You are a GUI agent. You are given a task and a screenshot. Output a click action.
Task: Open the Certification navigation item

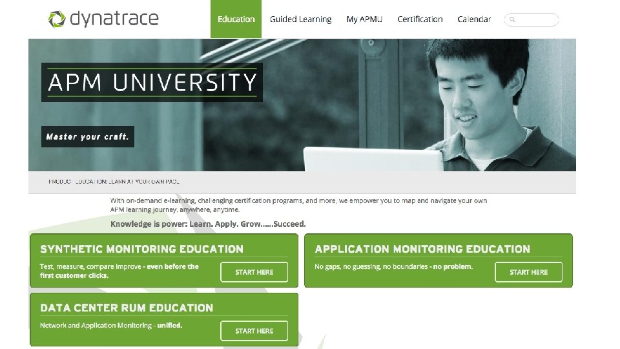(x=420, y=19)
